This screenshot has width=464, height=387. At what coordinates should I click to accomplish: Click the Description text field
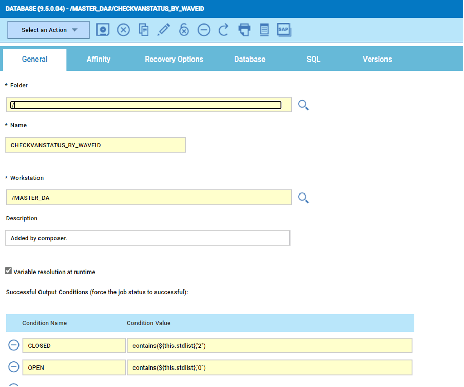[147, 238]
